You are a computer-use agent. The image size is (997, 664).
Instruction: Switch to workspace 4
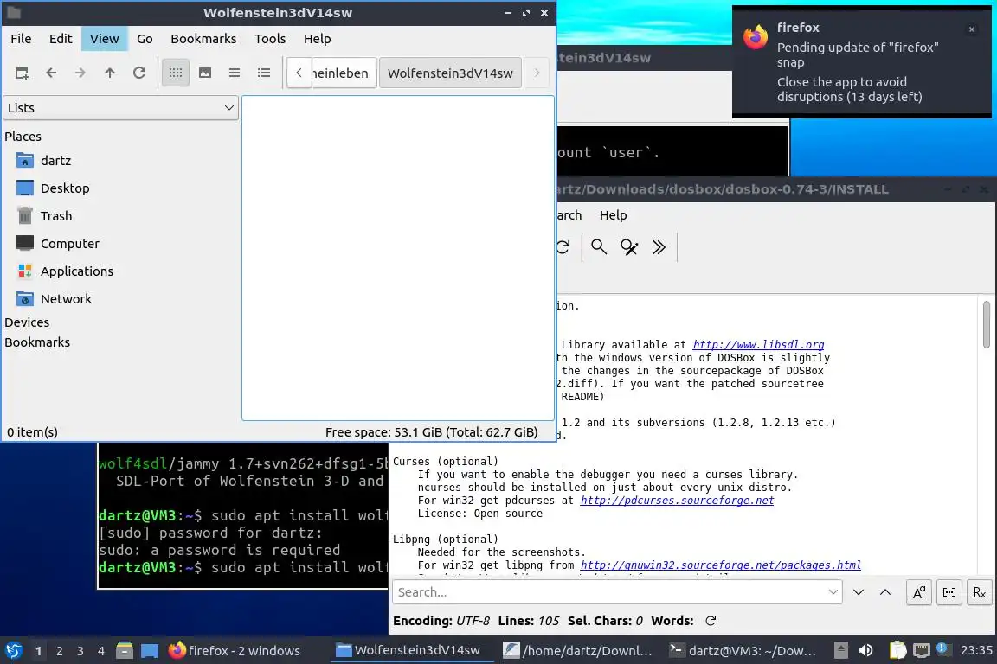[101, 651]
